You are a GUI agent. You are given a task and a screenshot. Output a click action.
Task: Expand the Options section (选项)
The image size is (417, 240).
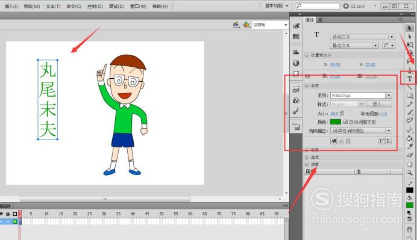click(307, 157)
